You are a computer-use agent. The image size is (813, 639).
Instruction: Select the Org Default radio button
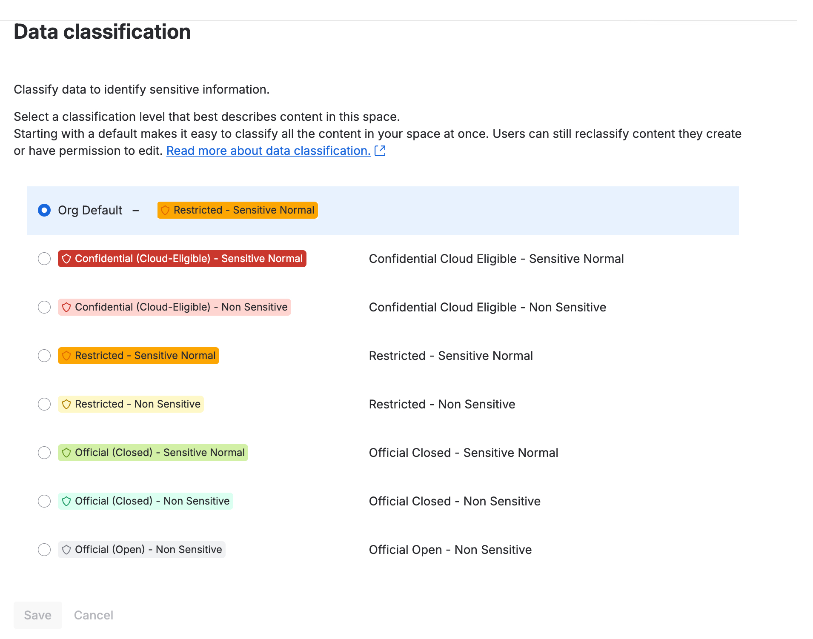[44, 210]
